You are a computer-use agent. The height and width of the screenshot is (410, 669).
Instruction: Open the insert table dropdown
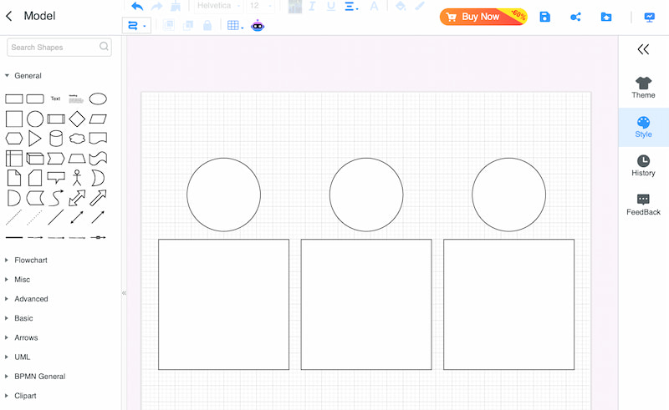[x=235, y=26]
